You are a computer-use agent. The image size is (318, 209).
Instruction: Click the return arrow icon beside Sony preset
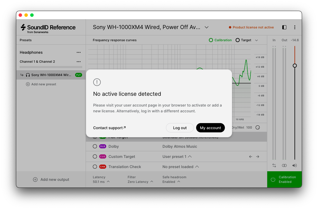pos(22,75)
